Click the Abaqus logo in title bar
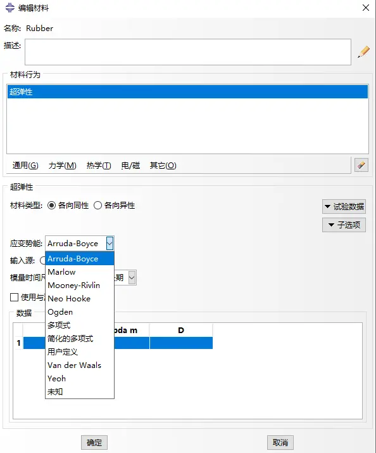This screenshot has height=453, width=376. 9,8
